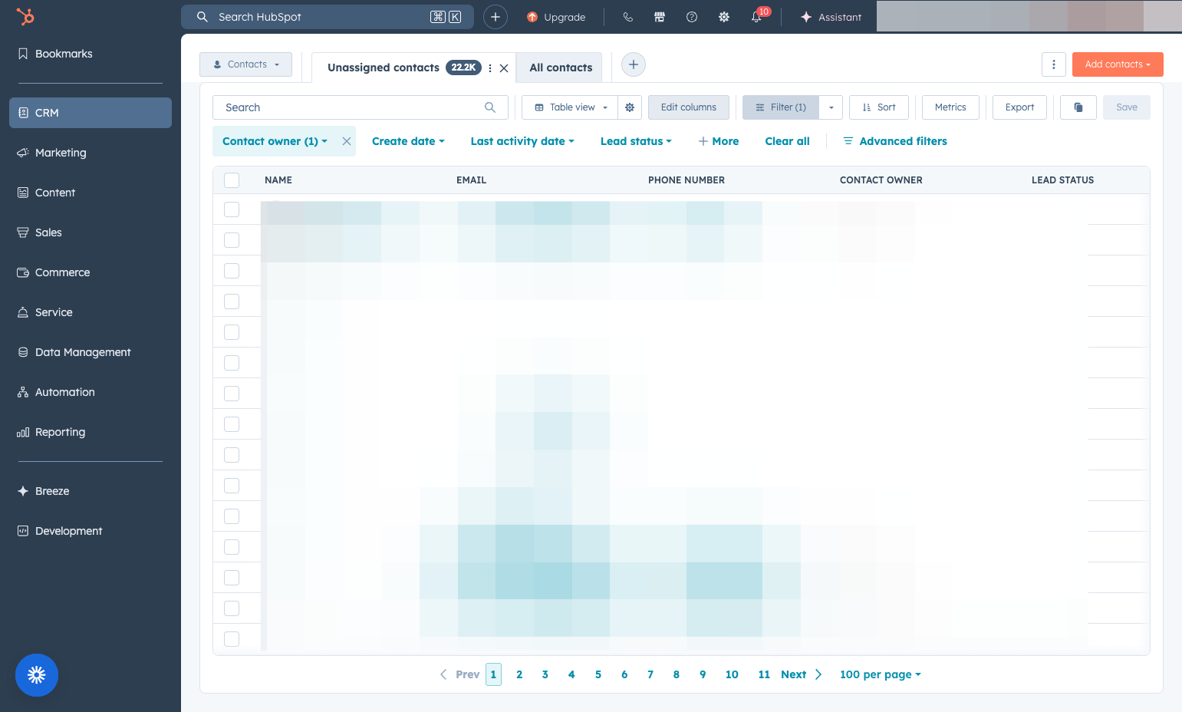Click the Edit columns button
This screenshot has width=1182, height=712.
(x=689, y=107)
